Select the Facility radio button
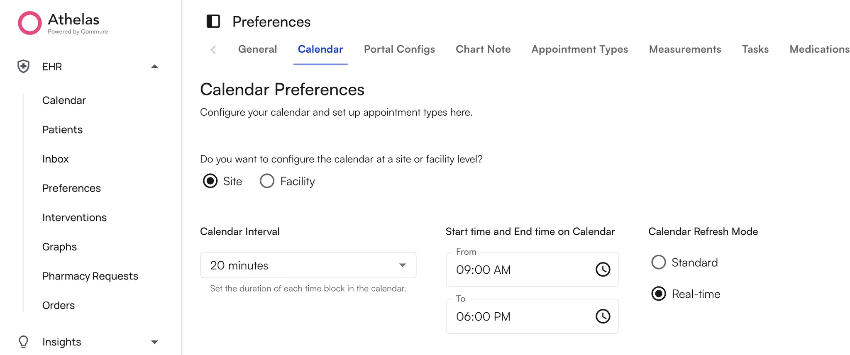 267,181
